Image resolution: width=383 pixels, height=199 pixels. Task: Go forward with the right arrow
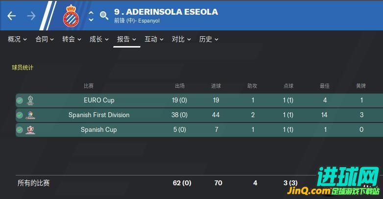tap(31, 16)
